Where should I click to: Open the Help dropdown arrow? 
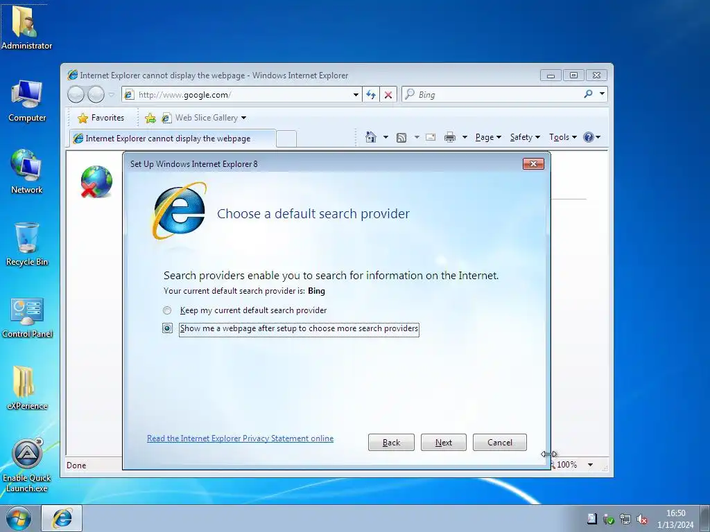pos(598,137)
